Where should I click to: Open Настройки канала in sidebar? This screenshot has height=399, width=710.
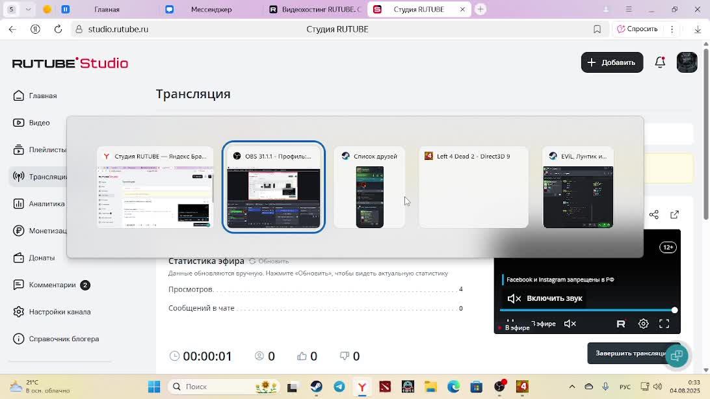coord(51,312)
